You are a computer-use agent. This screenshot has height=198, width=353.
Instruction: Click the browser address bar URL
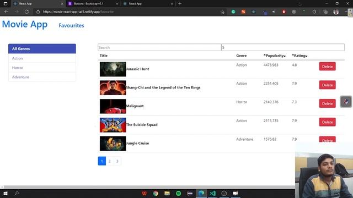(78, 12)
